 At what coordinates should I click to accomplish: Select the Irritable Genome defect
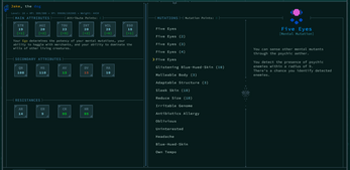[174, 105]
